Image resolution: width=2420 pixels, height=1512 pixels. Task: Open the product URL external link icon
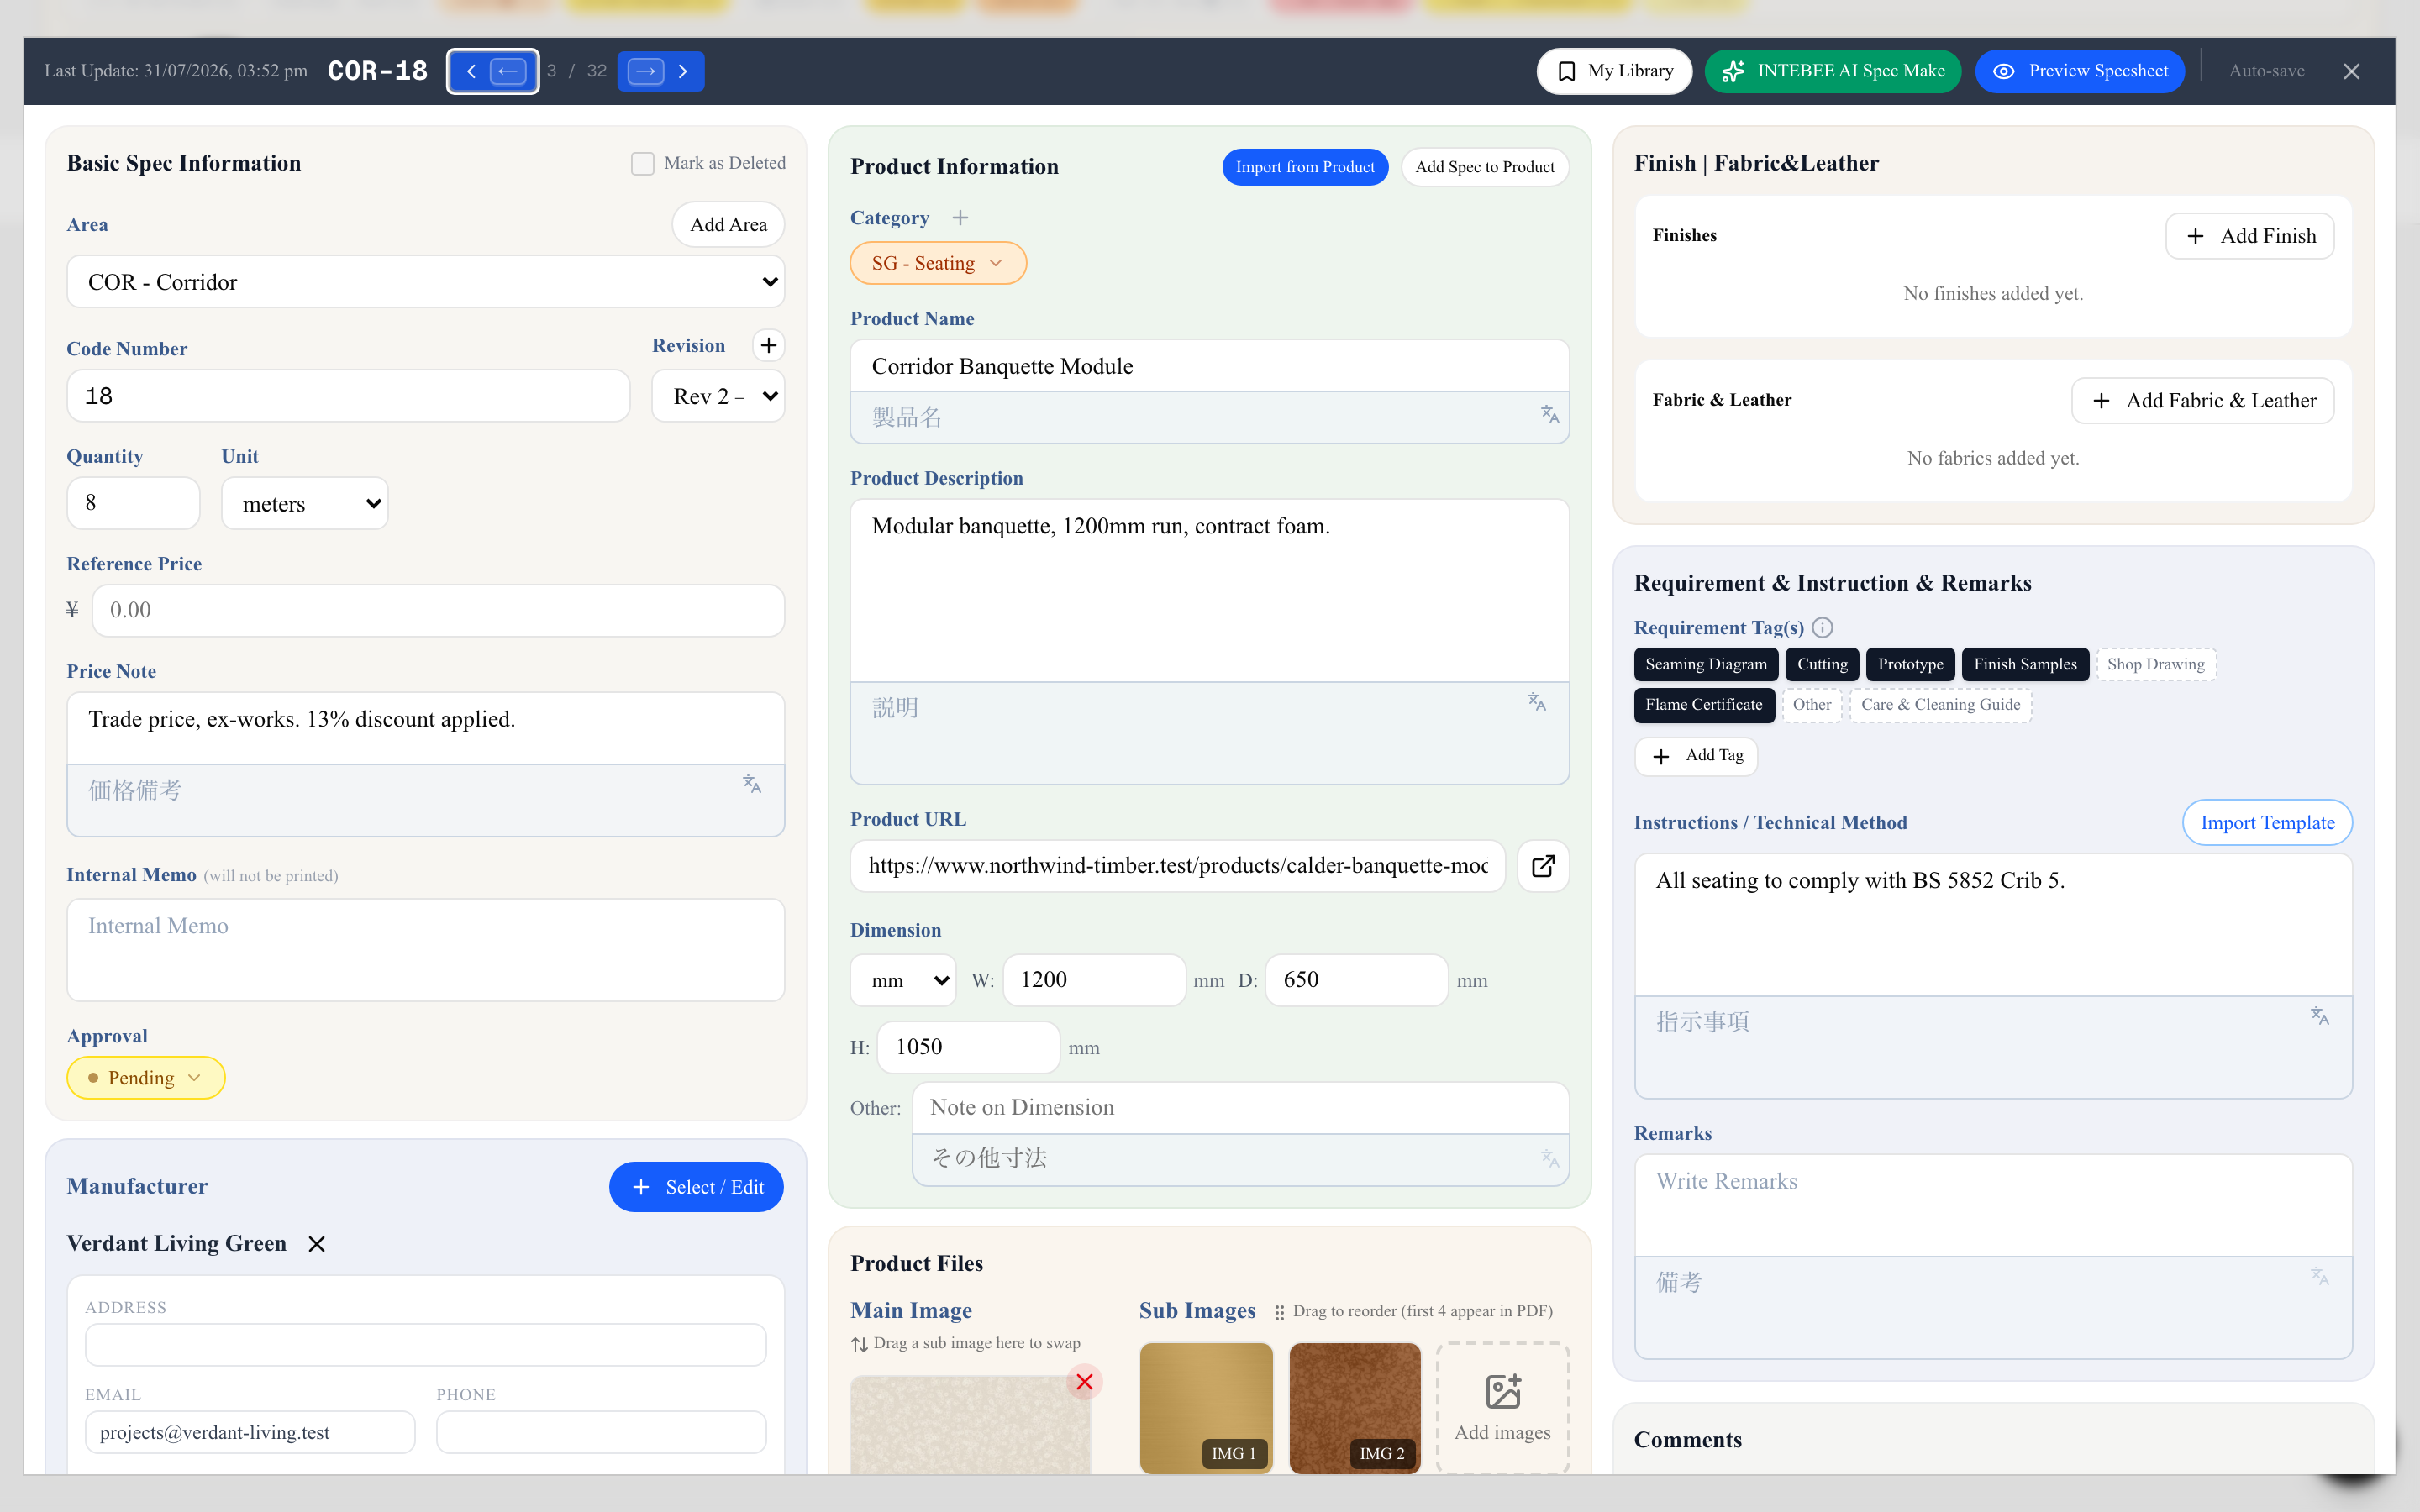(1543, 866)
